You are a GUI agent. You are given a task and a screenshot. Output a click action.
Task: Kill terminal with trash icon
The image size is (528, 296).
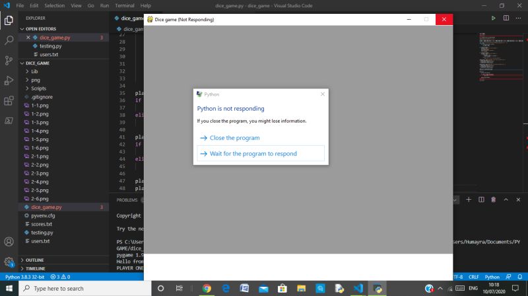tap(493, 200)
